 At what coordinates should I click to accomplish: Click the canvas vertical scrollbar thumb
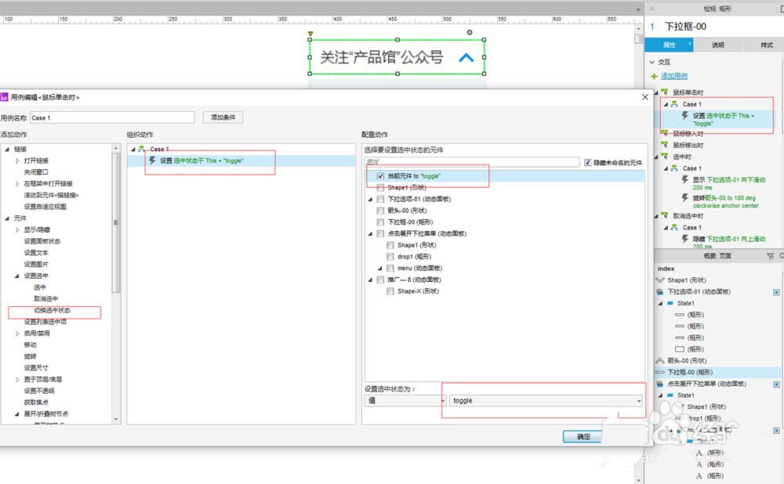click(x=638, y=38)
